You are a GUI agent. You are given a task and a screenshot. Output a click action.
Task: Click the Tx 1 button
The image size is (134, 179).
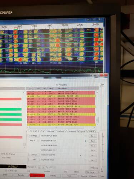click(93, 136)
